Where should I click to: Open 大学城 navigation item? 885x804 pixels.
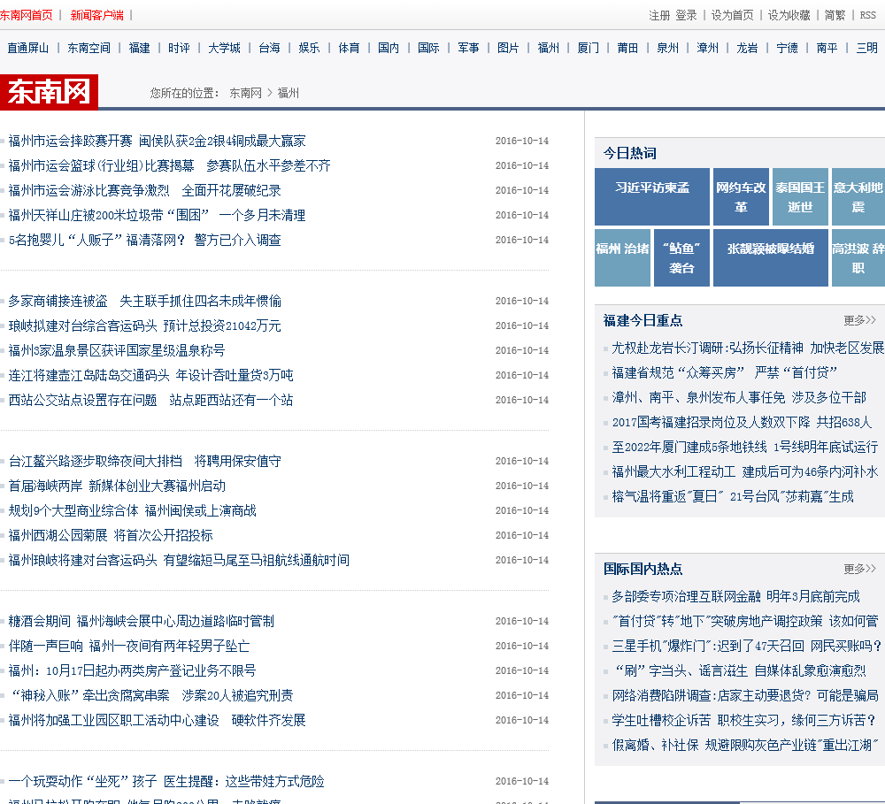point(224,48)
